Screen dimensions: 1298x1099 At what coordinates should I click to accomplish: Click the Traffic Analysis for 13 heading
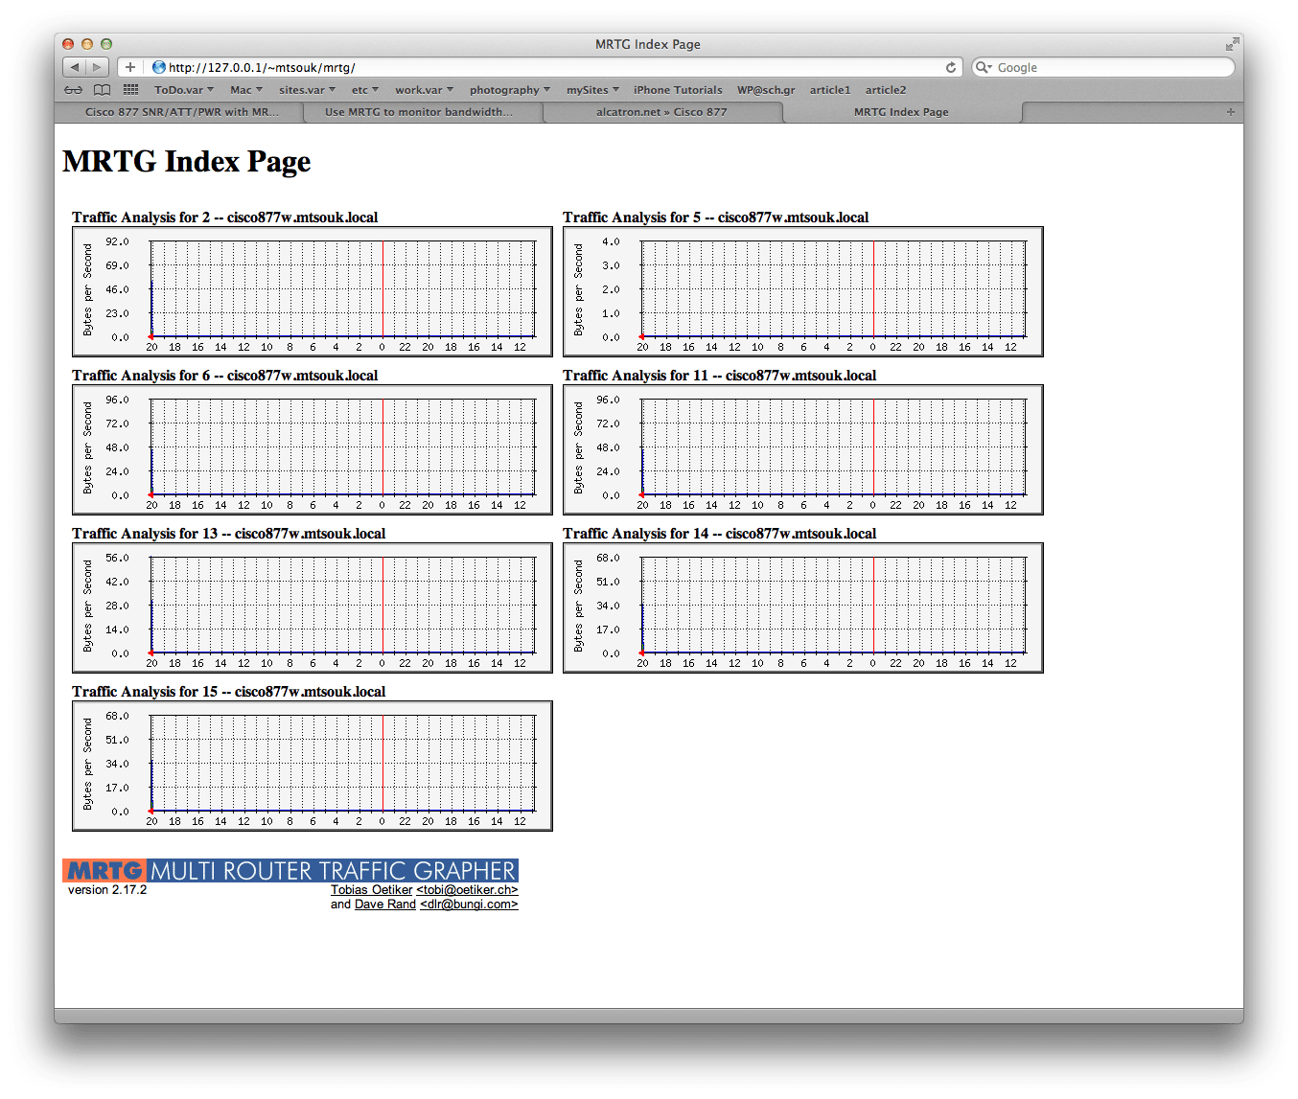[229, 534]
